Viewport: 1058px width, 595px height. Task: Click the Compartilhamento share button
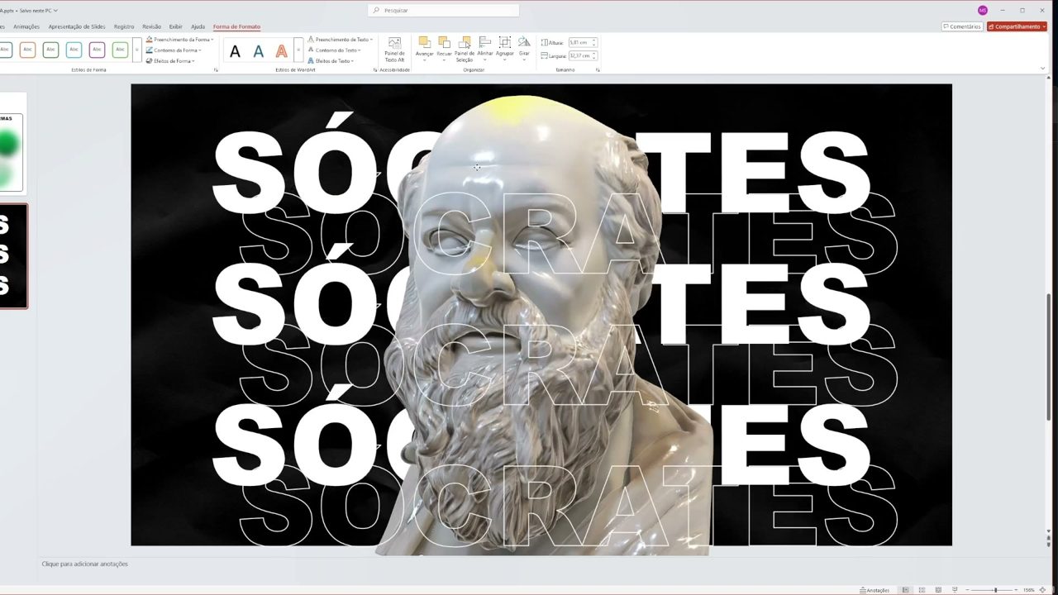pos(1017,26)
